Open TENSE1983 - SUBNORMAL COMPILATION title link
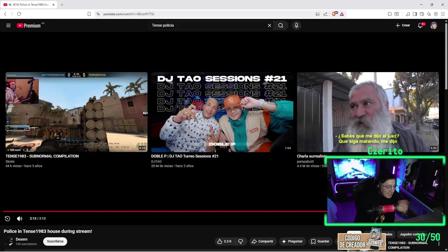The width and height of the screenshot is (448, 252). tap(42, 156)
